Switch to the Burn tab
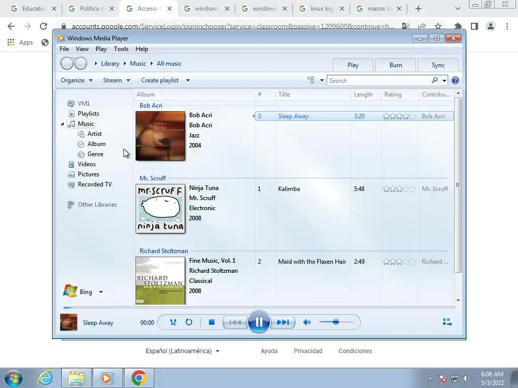The width and height of the screenshot is (518, 388). 396,65
